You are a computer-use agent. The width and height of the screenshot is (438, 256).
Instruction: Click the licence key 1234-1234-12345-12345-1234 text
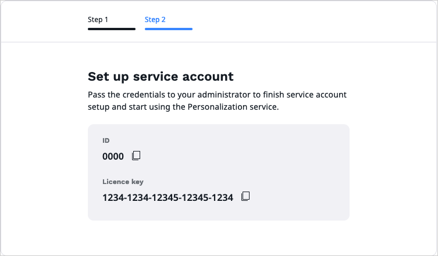(x=168, y=198)
